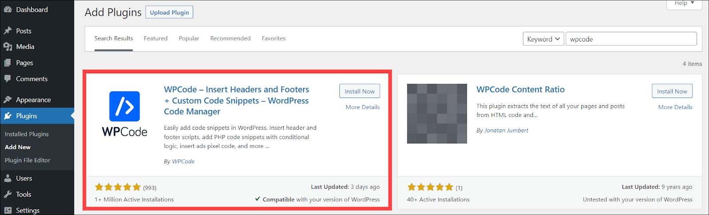709x215 pixels.
Task: Open the WPCode Insert Headers title link
Action: click(x=237, y=101)
